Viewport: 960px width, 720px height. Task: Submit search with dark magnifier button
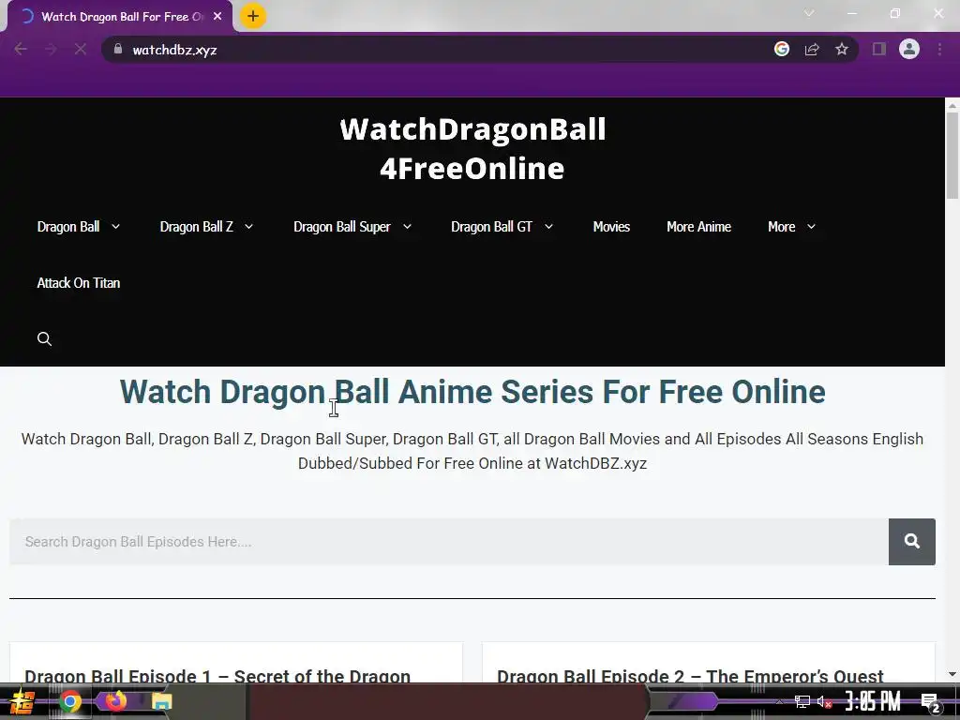coord(911,542)
